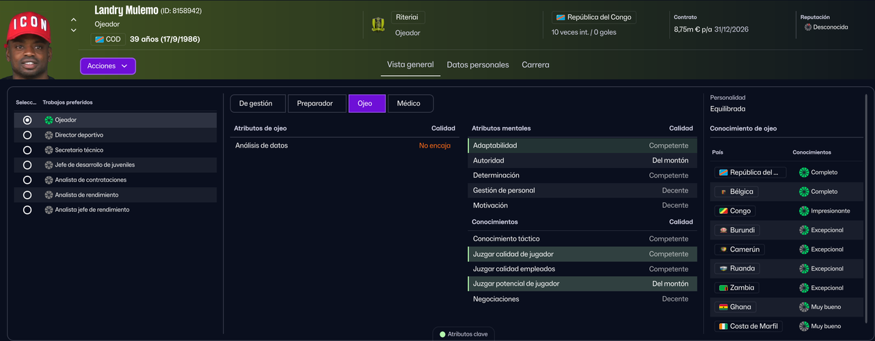Click the COD nationality badge

(108, 40)
